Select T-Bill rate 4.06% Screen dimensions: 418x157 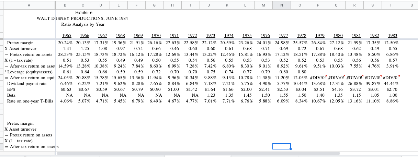66,101
